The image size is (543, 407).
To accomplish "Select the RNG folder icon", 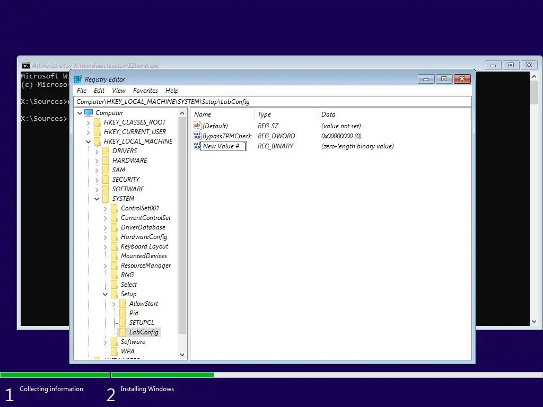I will click(x=115, y=275).
